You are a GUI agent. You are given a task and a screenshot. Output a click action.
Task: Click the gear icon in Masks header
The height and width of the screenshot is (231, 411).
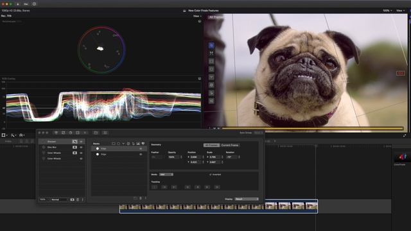click(128, 144)
